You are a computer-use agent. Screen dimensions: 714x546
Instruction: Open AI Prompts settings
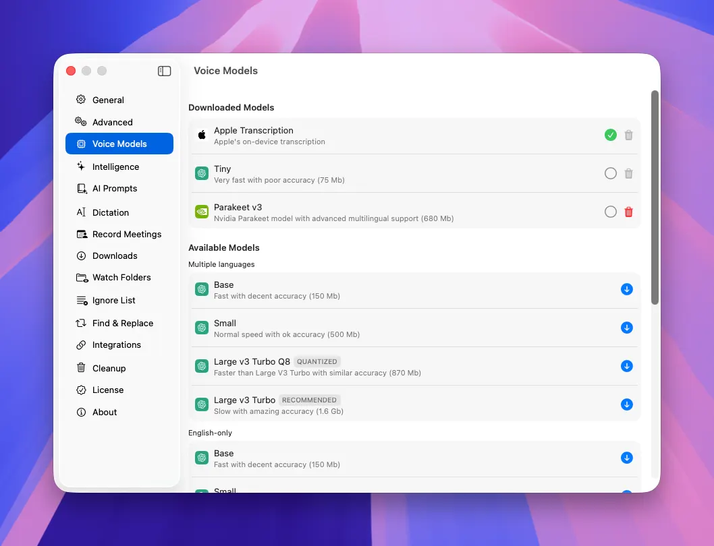click(119, 188)
